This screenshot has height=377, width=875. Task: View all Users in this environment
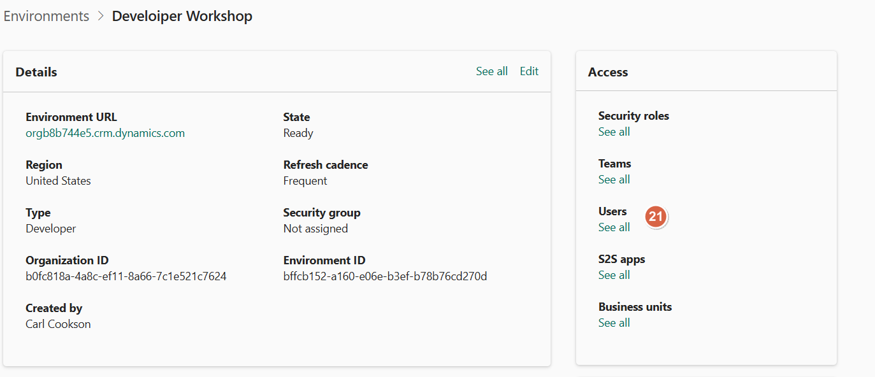pyautogui.click(x=614, y=227)
